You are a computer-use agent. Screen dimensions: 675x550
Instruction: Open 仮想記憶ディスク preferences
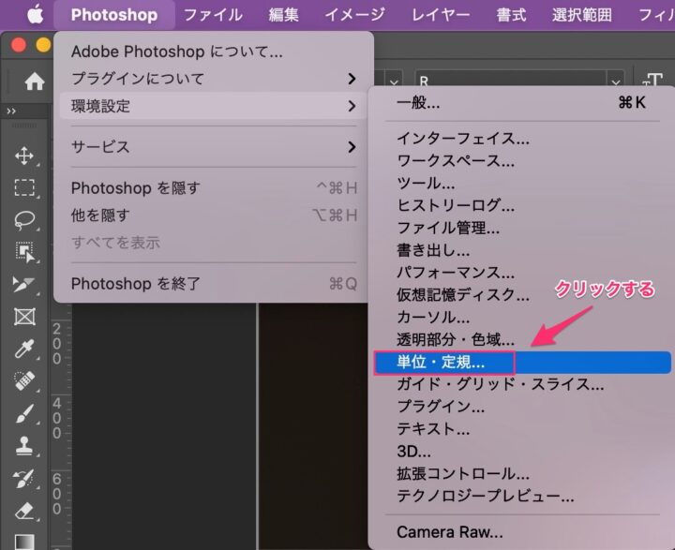coord(522,295)
